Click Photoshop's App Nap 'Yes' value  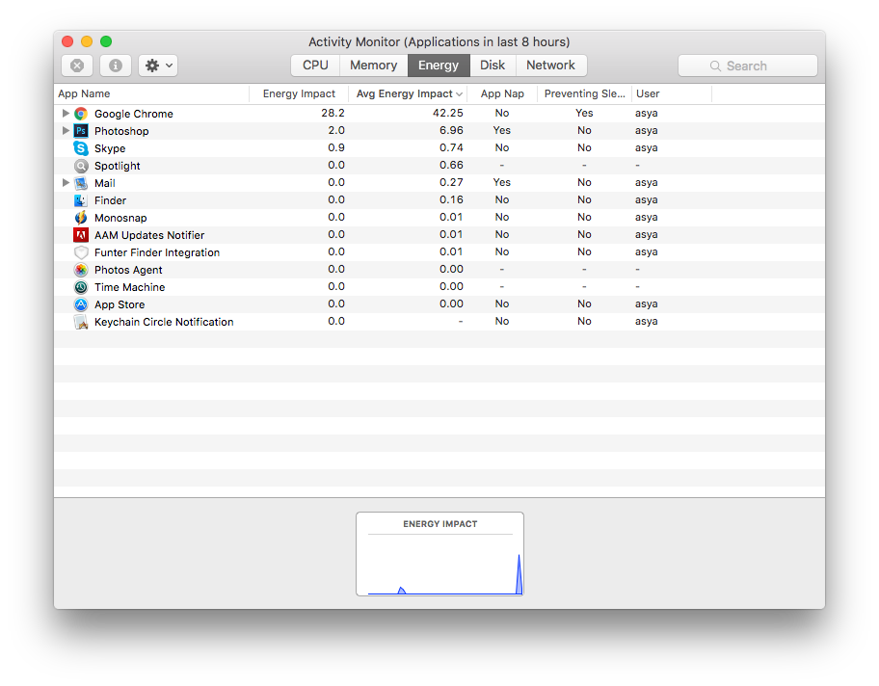pyautogui.click(x=502, y=131)
